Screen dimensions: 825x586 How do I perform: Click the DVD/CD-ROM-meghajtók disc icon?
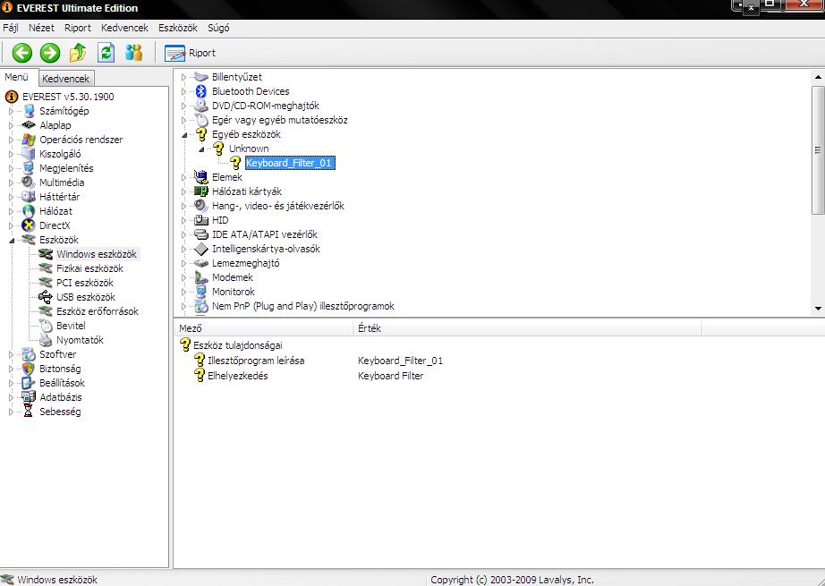point(200,106)
